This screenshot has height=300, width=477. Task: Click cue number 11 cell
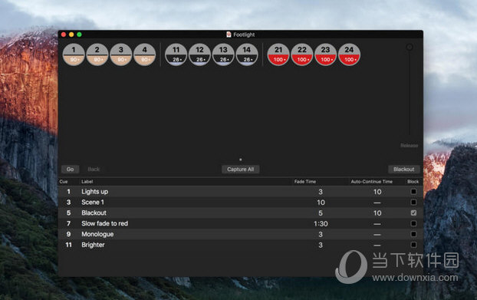[x=68, y=245]
